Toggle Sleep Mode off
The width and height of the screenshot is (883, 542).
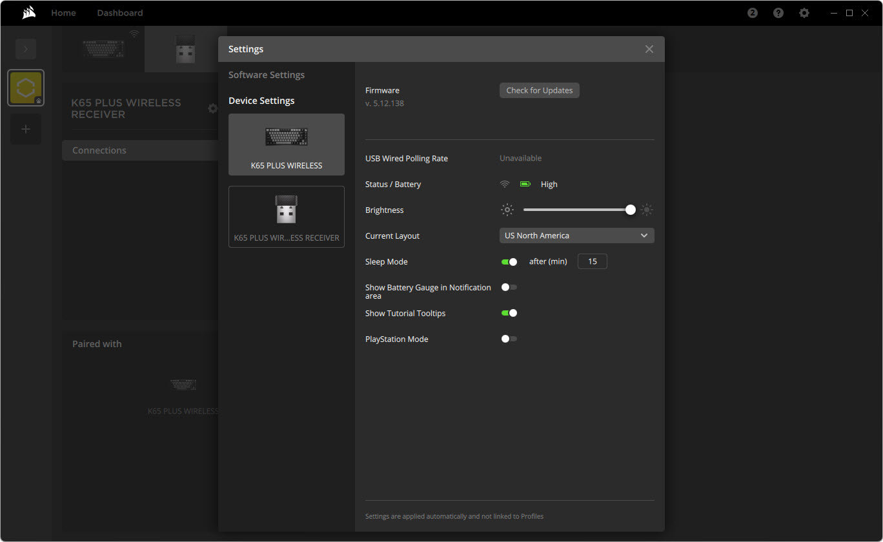click(x=509, y=261)
